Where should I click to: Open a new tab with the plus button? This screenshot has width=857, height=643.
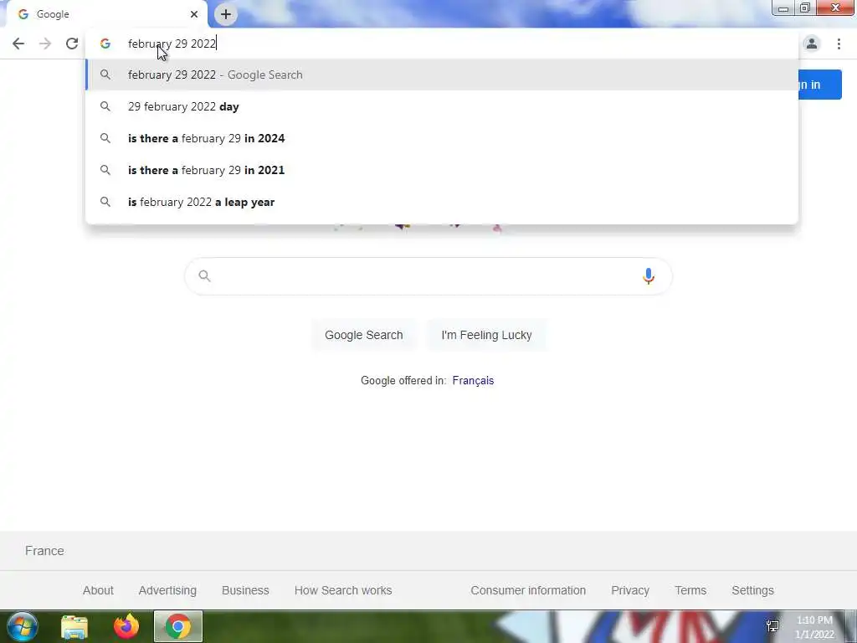226,14
